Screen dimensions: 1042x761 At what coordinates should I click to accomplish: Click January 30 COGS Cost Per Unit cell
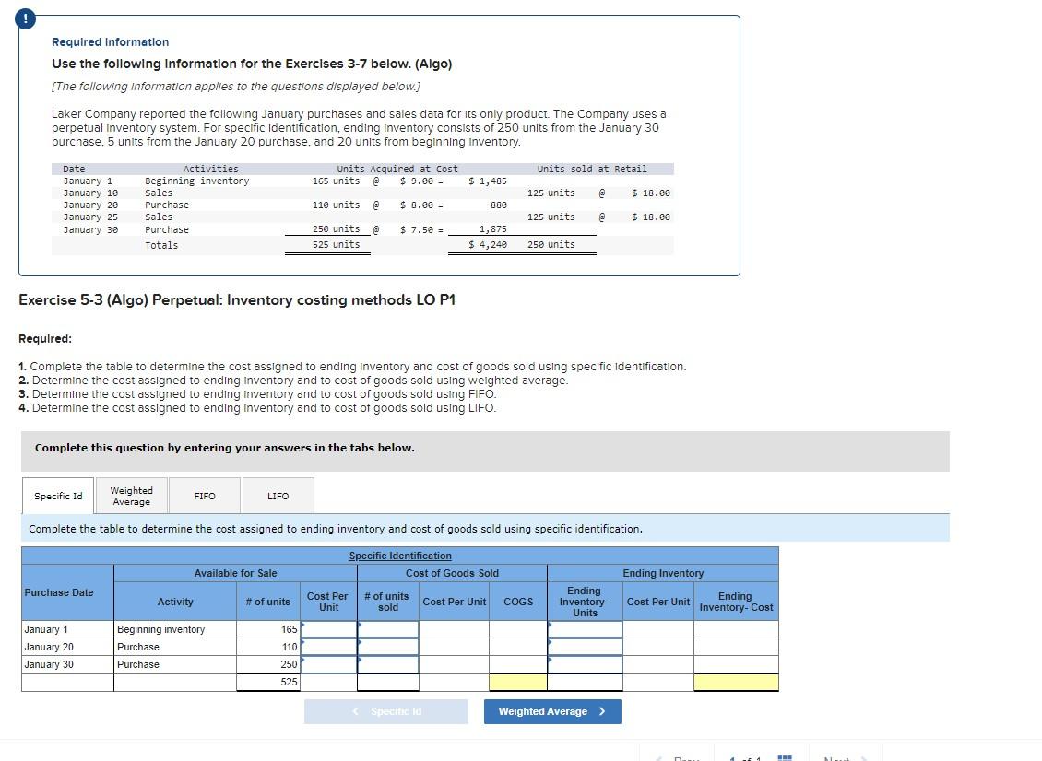[454, 664]
